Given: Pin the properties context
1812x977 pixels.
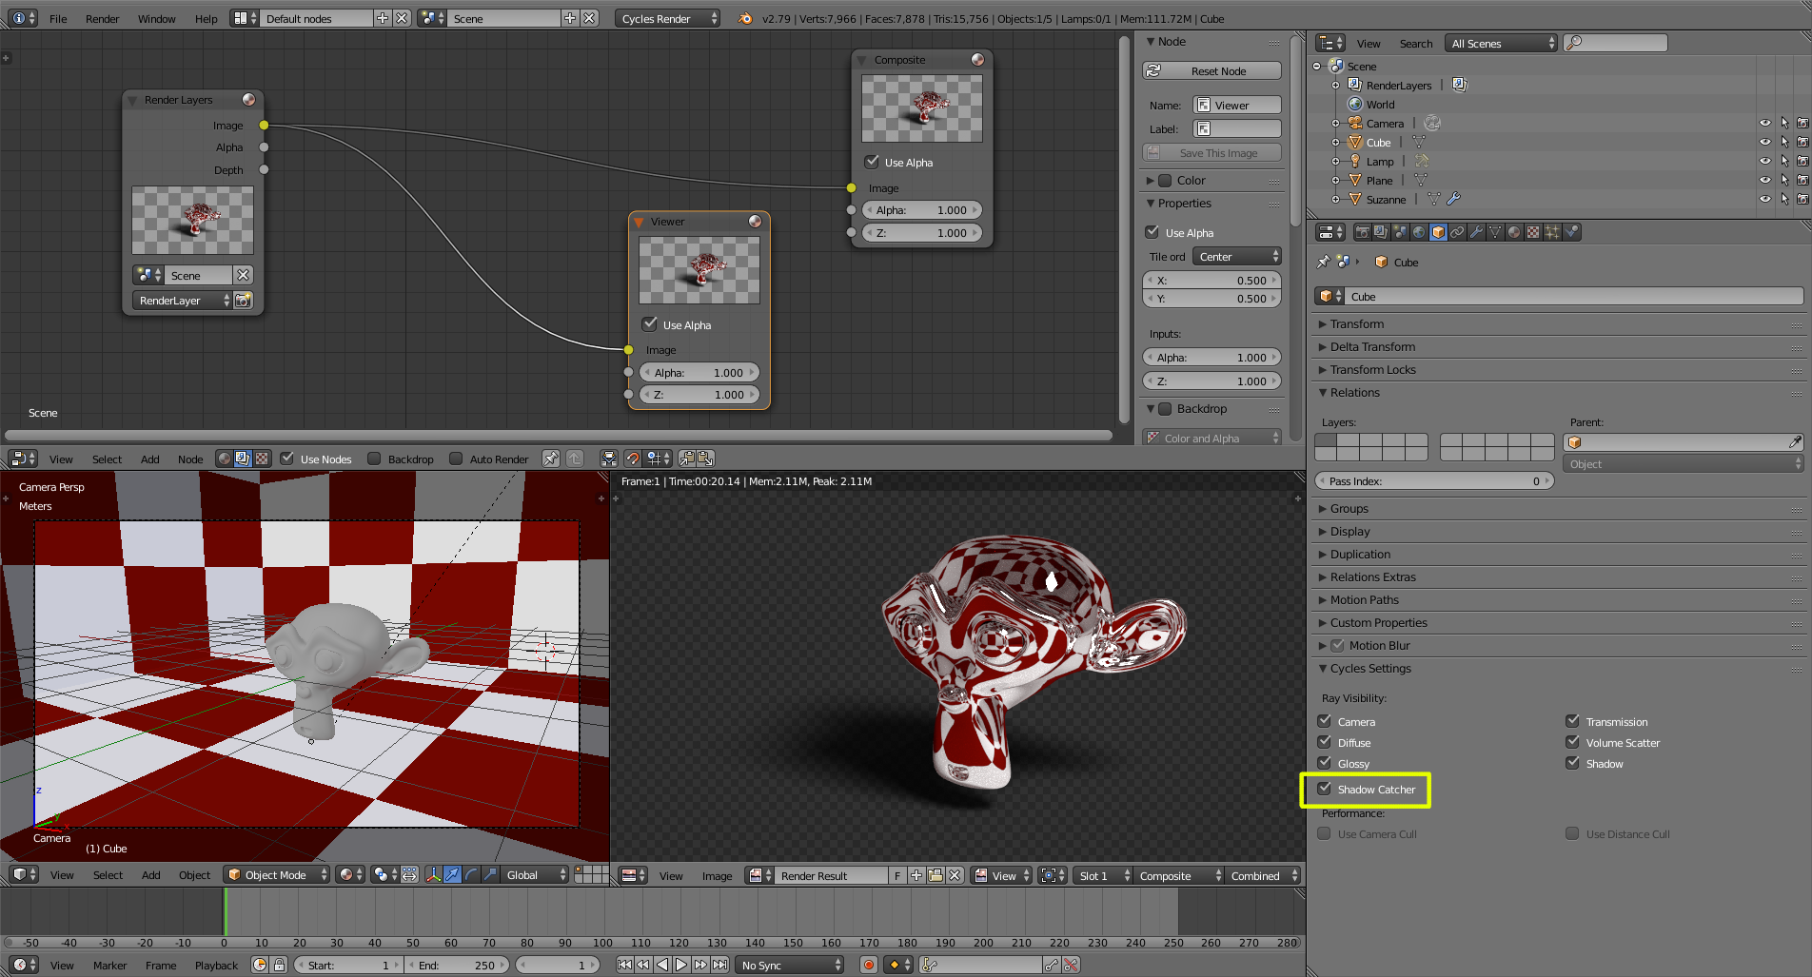Looking at the screenshot, I should (x=1323, y=262).
